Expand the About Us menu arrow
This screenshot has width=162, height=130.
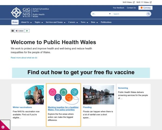click(x=31, y=22)
